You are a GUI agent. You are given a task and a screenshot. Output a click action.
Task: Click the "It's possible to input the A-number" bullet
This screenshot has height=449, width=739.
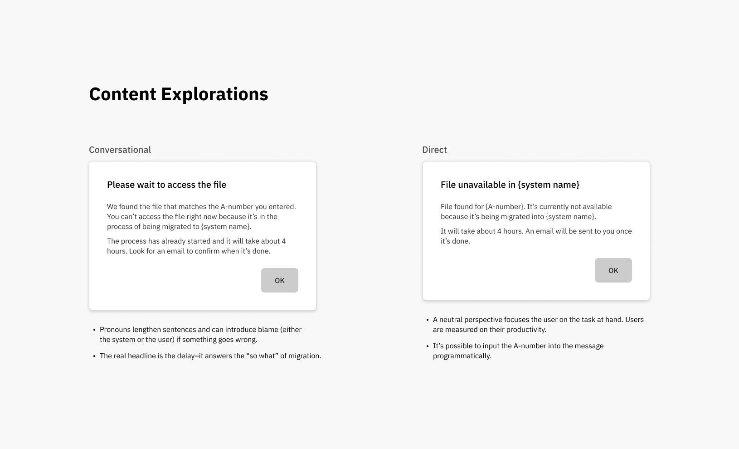tap(518, 351)
